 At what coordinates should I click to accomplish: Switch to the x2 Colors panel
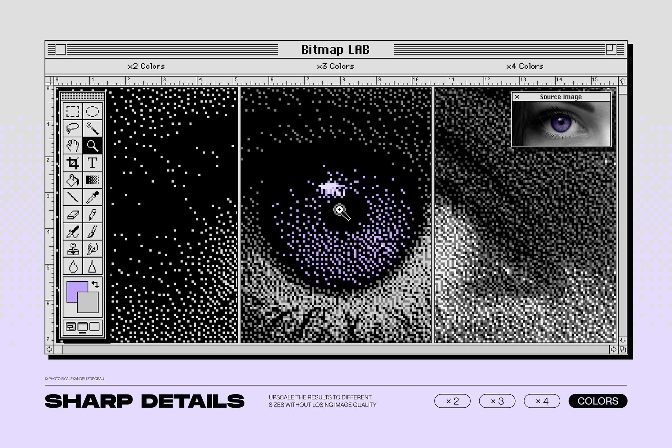pos(146,66)
